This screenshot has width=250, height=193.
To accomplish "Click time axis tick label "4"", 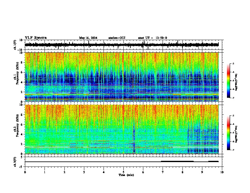I will click(104, 172).
